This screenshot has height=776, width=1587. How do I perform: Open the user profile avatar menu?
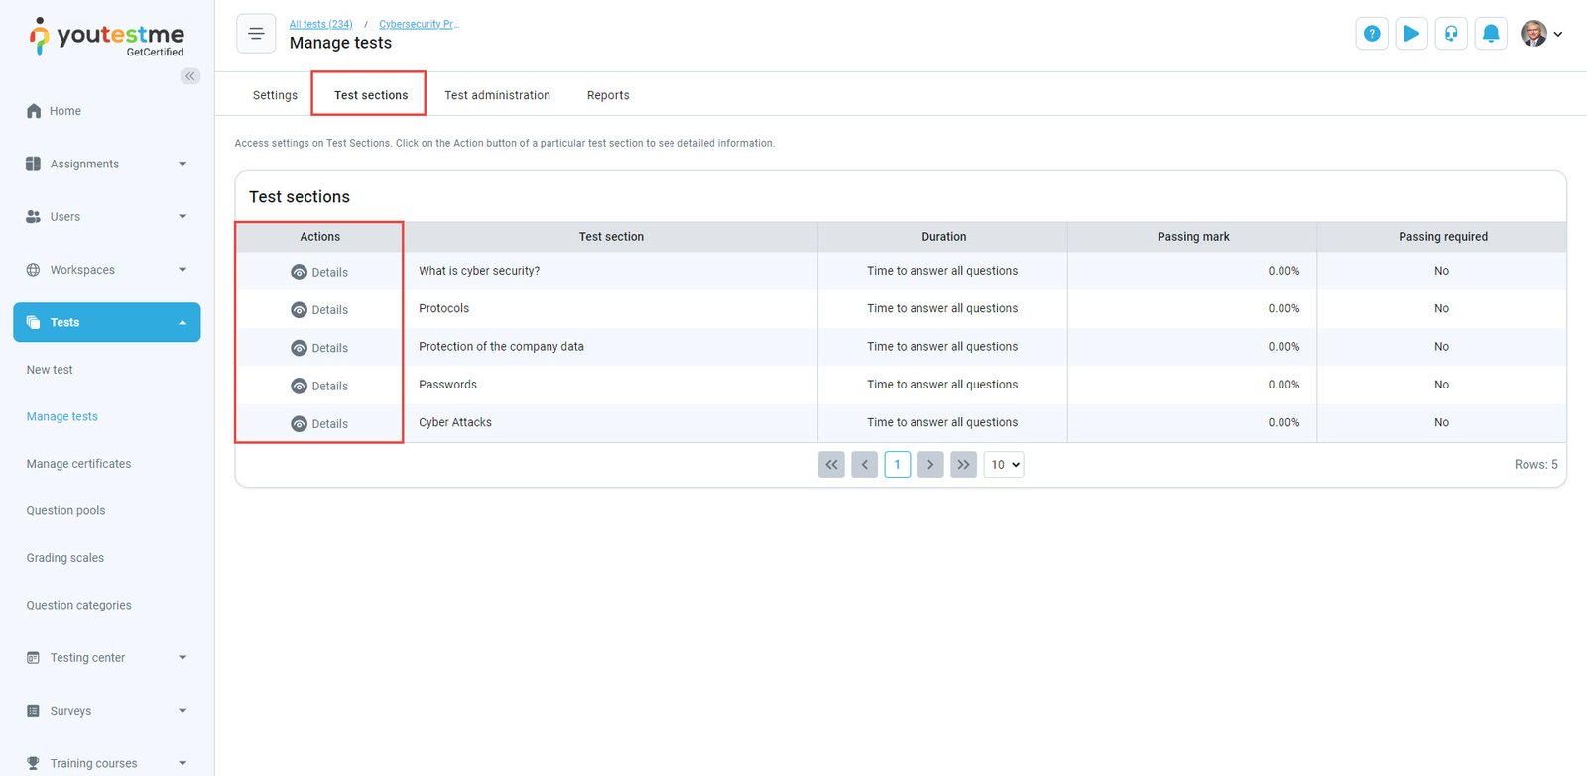click(x=1541, y=34)
